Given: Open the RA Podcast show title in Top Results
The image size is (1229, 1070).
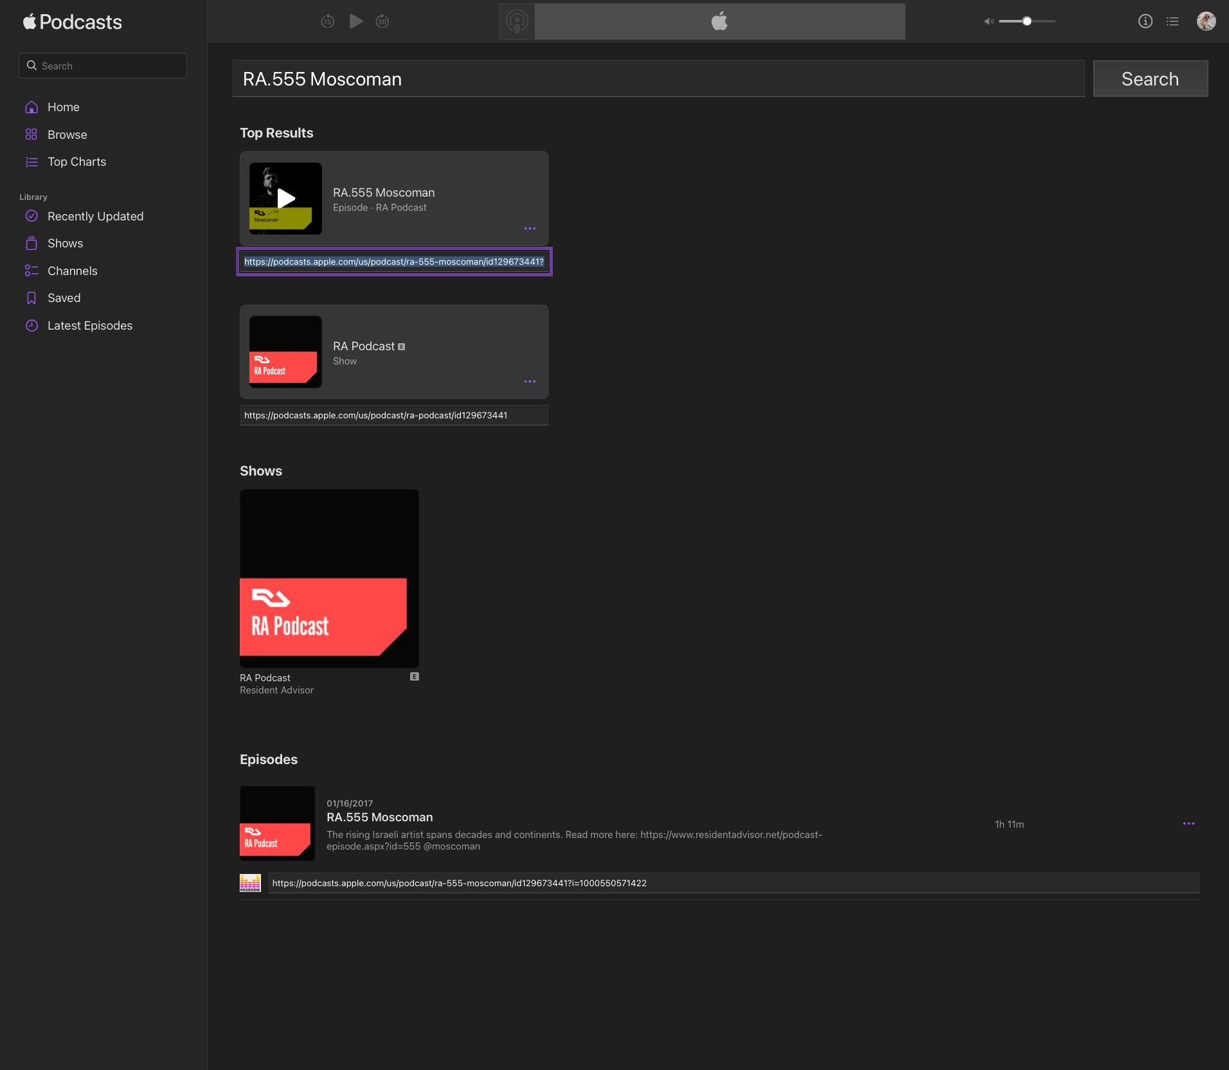Looking at the screenshot, I should (x=364, y=346).
